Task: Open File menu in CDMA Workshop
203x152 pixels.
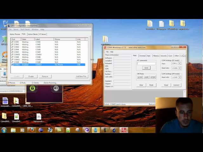Action: pos(107,52)
